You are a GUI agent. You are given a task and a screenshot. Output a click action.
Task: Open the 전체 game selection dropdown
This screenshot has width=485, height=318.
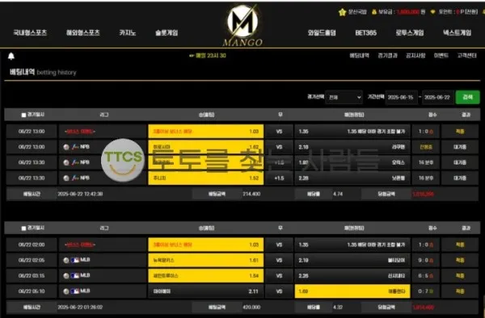tap(344, 97)
